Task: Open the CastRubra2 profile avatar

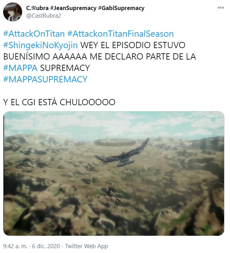Action: tap(12, 12)
